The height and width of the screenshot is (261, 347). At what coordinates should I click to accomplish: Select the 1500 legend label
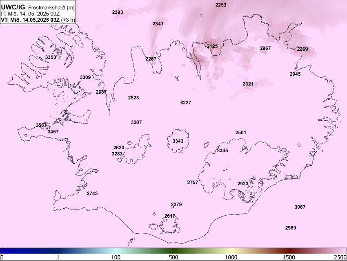[x=289, y=257]
